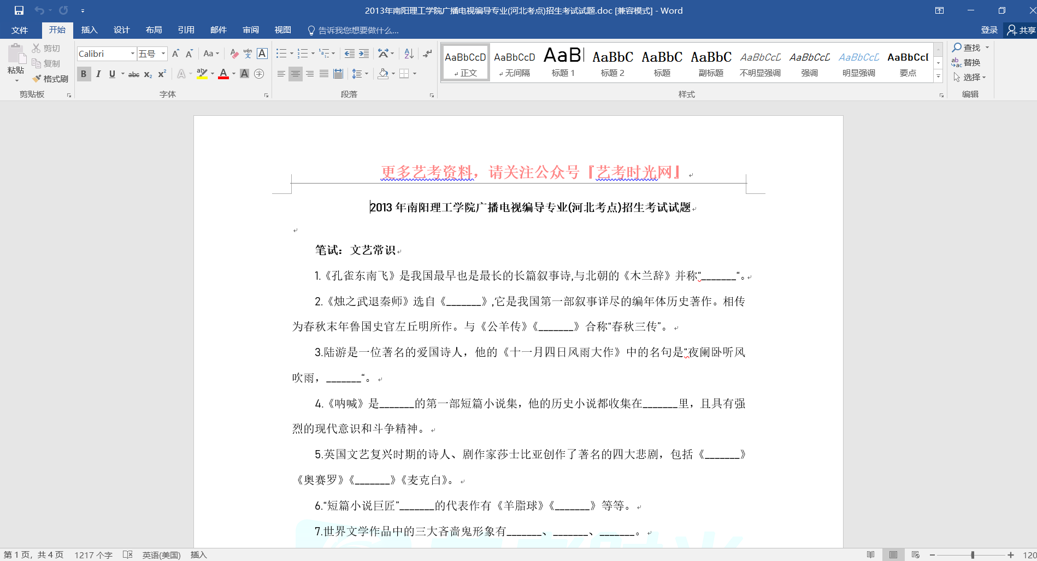Click the 登录 sign-in link
This screenshot has width=1037, height=561.
[989, 30]
